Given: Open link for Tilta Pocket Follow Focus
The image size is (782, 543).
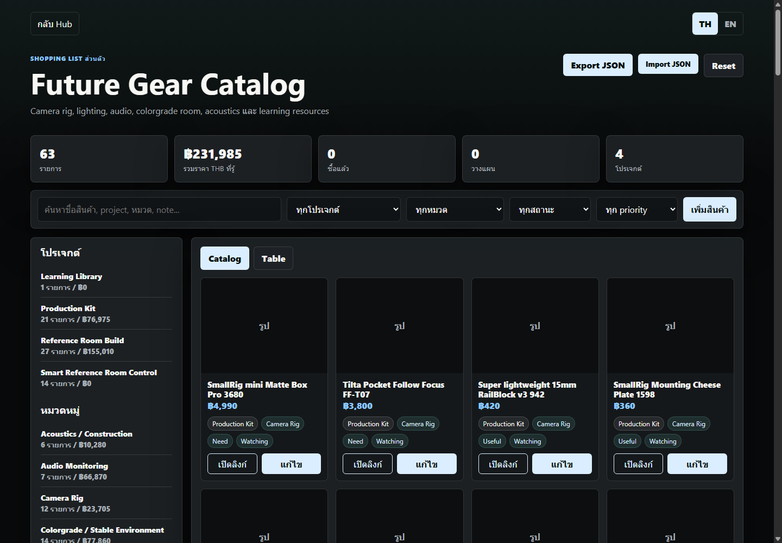Looking at the screenshot, I should point(368,464).
